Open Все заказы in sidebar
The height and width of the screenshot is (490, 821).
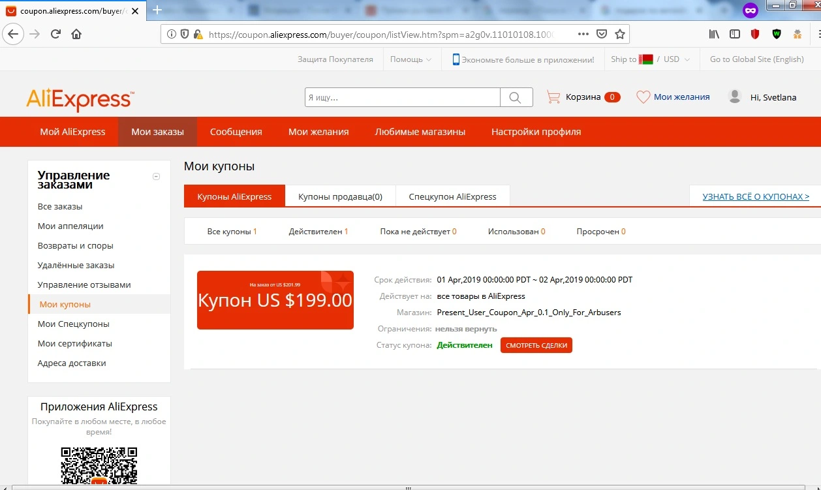click(x=60, y=207)
